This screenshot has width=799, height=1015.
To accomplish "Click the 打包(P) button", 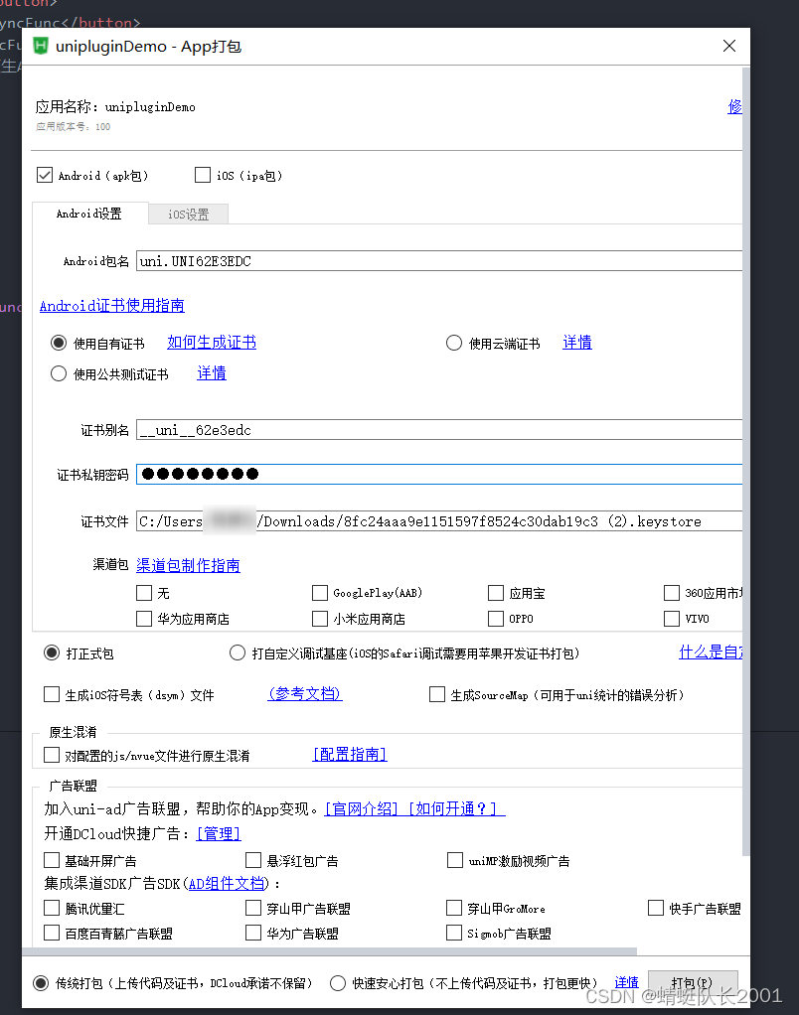I will point(692,983).
